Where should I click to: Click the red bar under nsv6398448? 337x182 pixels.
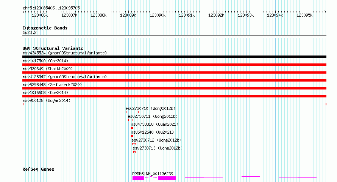(174, 88)
